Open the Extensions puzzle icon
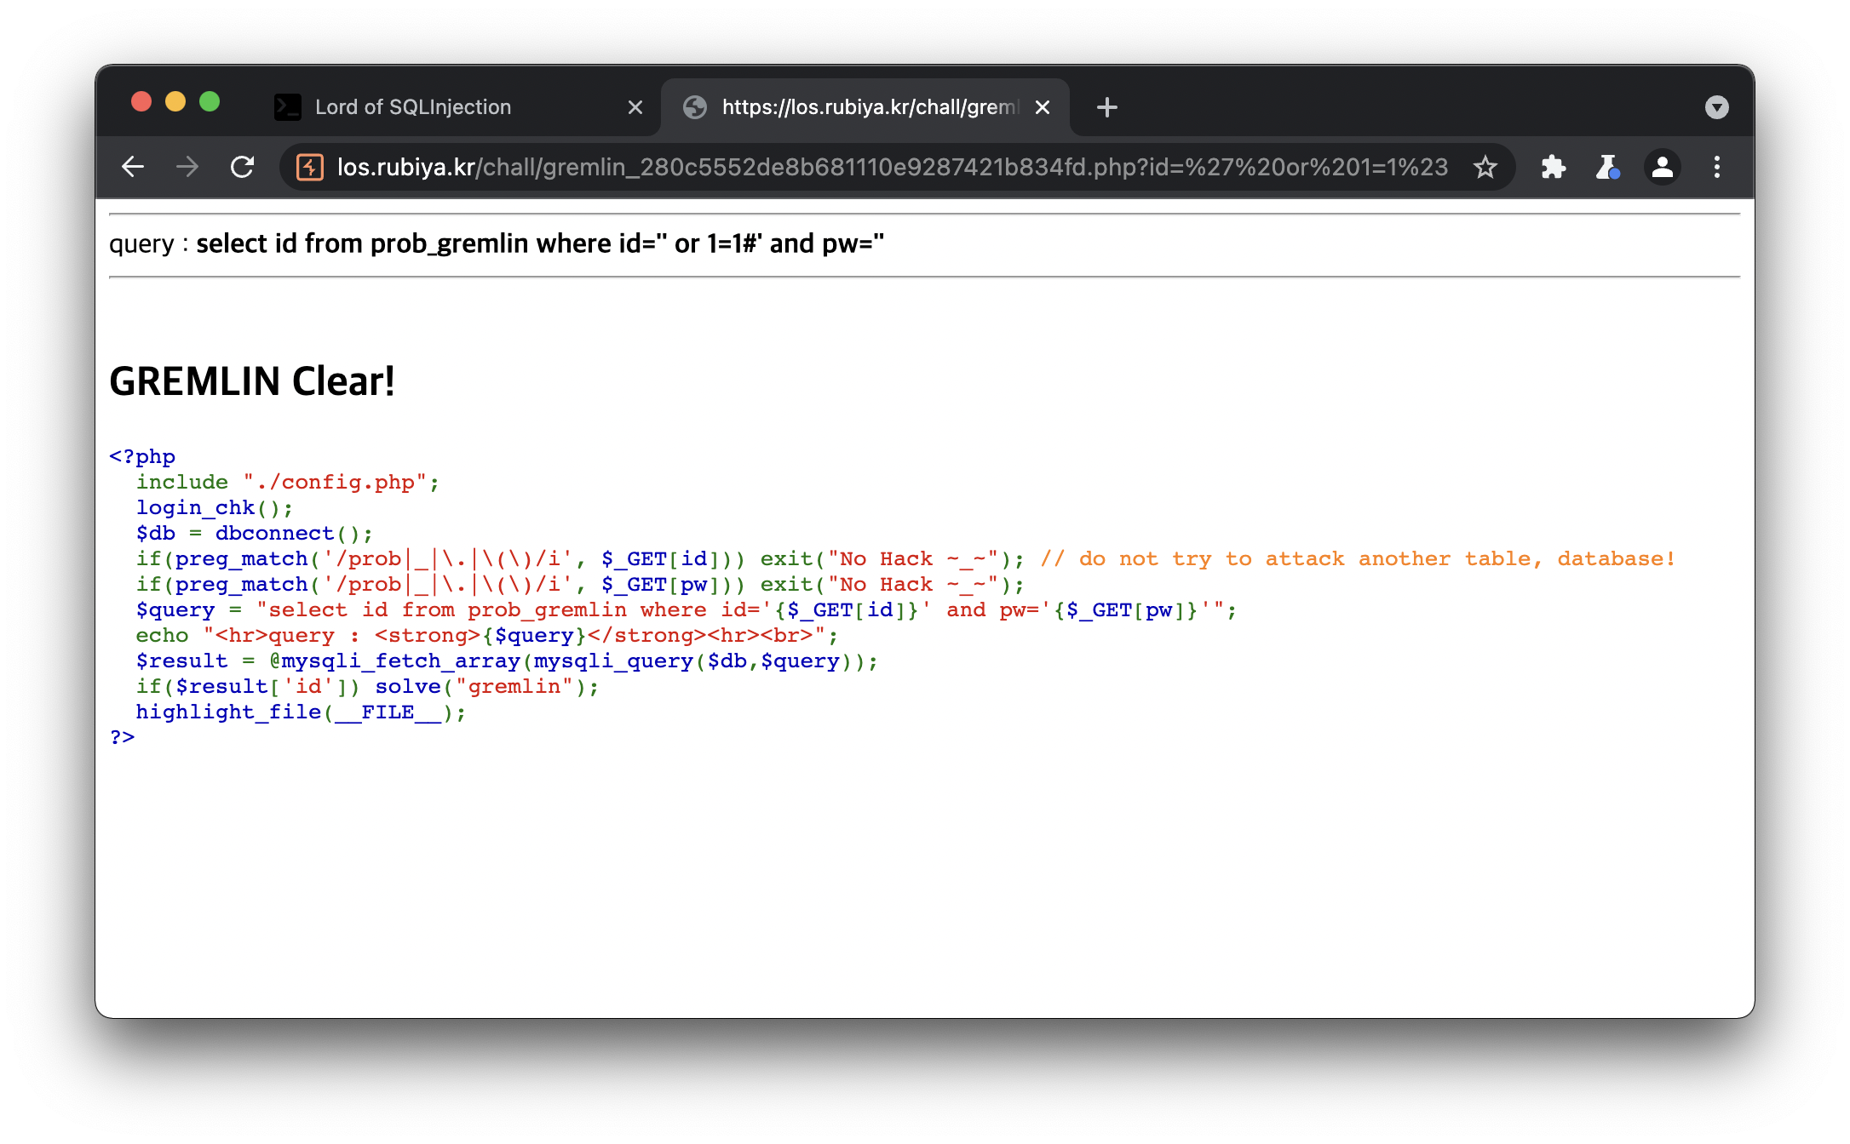 tap(1553, 167)
